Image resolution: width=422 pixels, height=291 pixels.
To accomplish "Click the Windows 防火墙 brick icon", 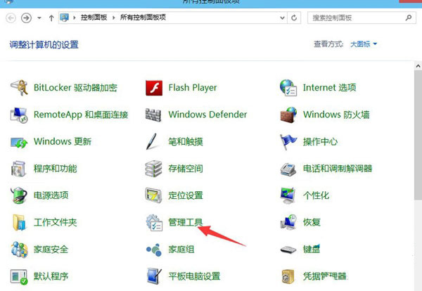I will pos(288,115).
